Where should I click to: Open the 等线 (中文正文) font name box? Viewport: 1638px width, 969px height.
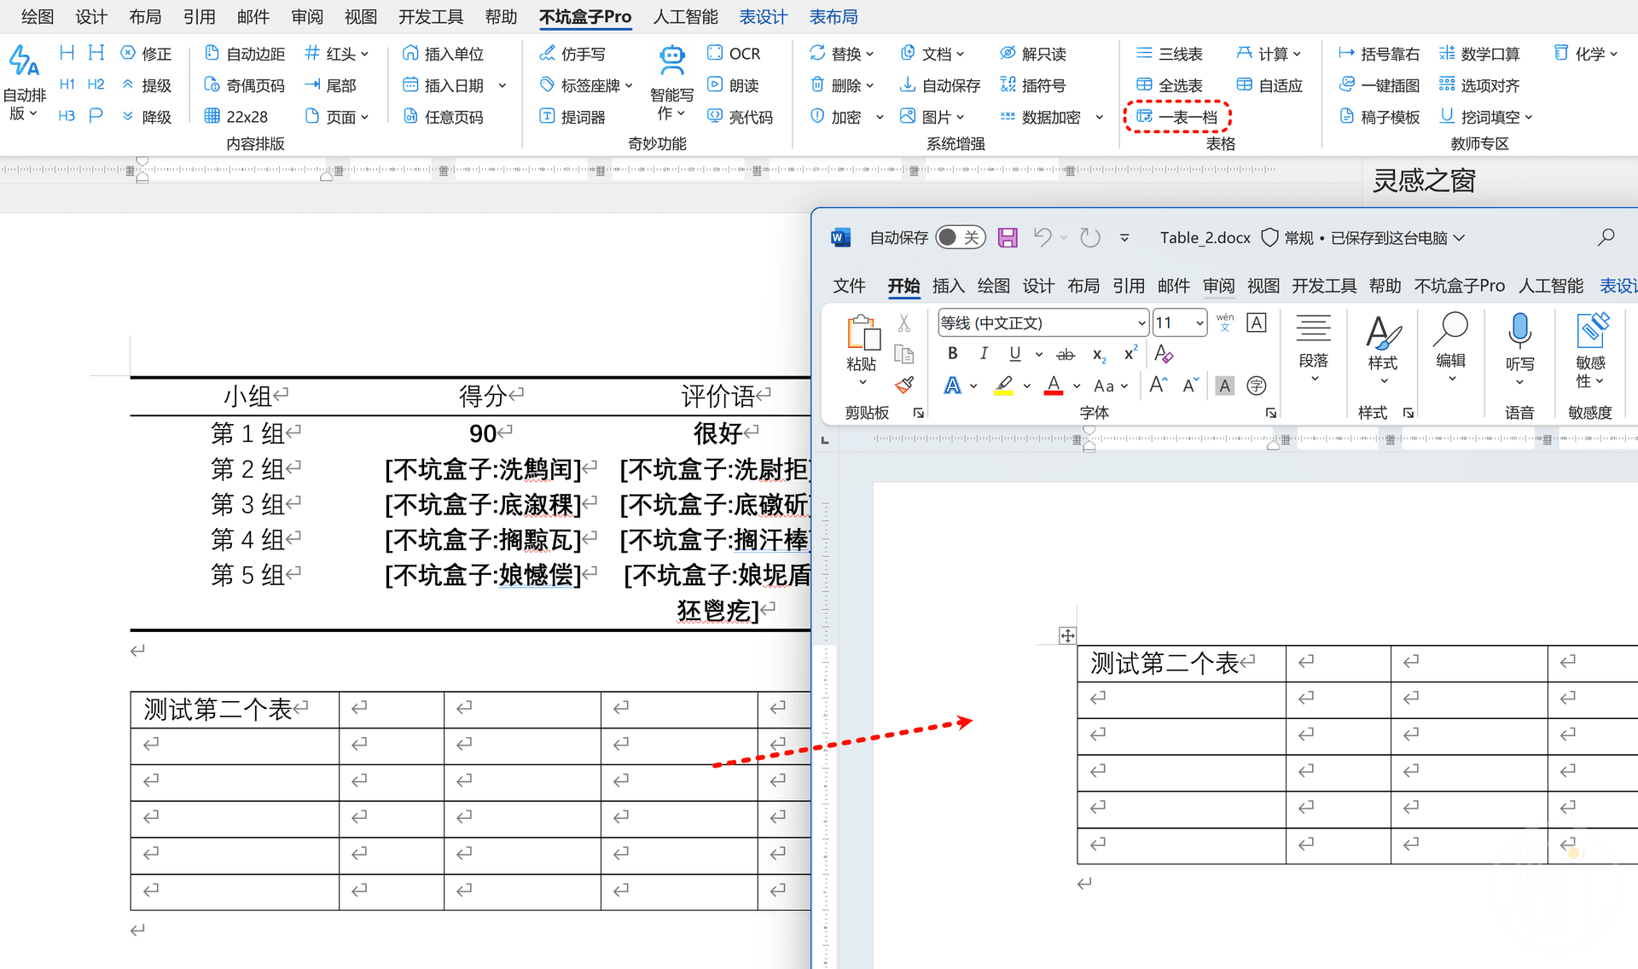coord(1043,323)
